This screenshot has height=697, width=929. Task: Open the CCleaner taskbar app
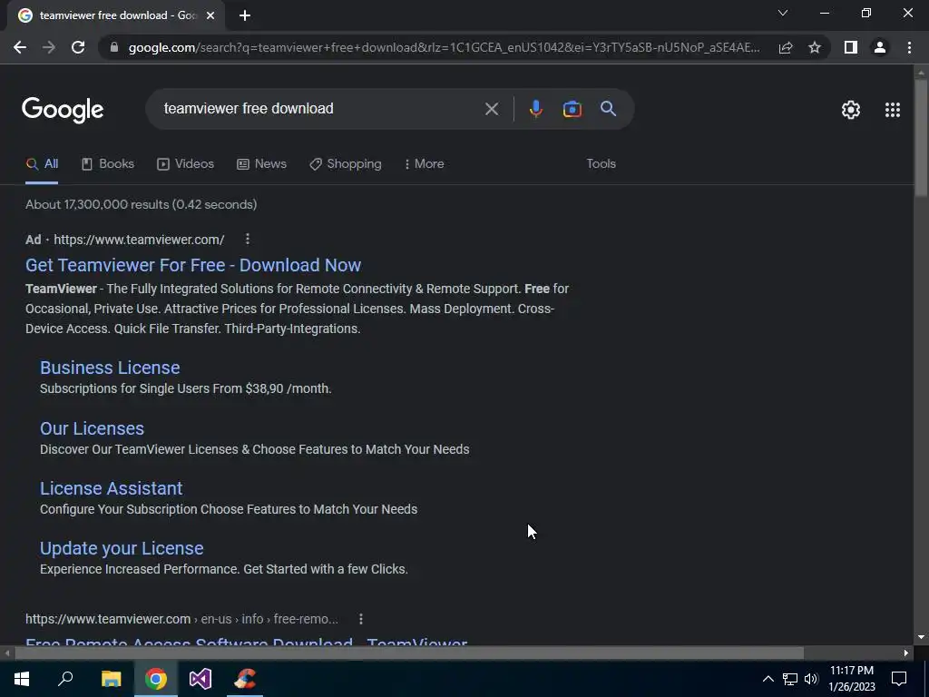pyautogui.click(x=245, y=679)
